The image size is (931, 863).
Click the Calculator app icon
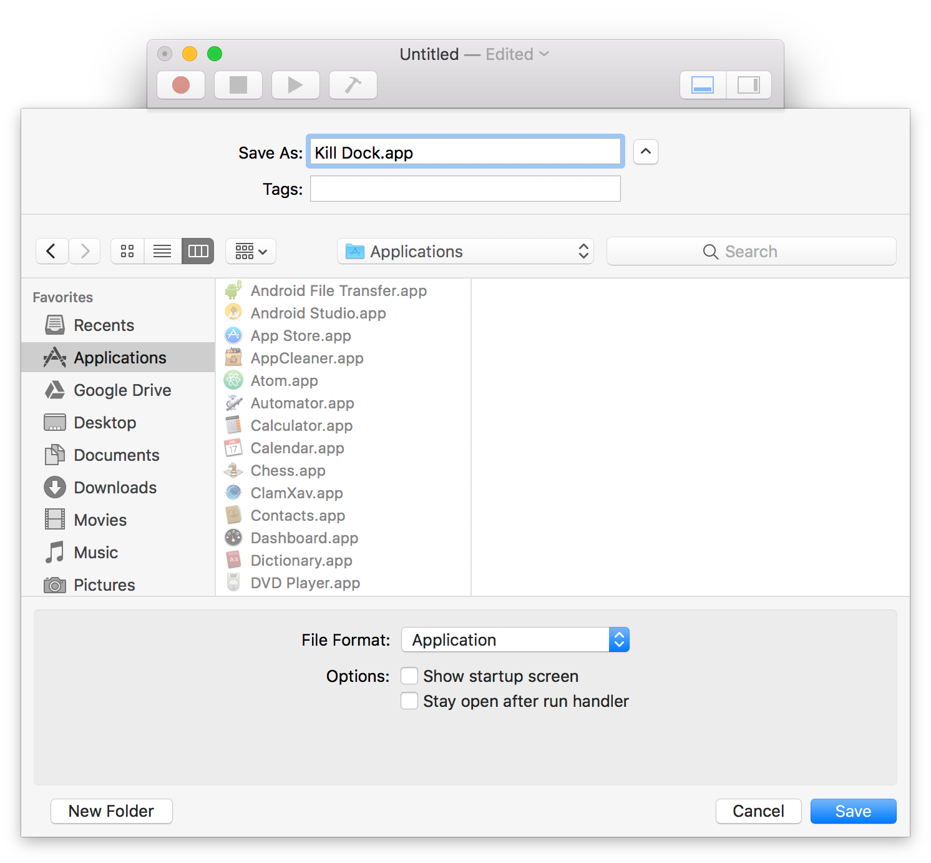coord(233,425)
